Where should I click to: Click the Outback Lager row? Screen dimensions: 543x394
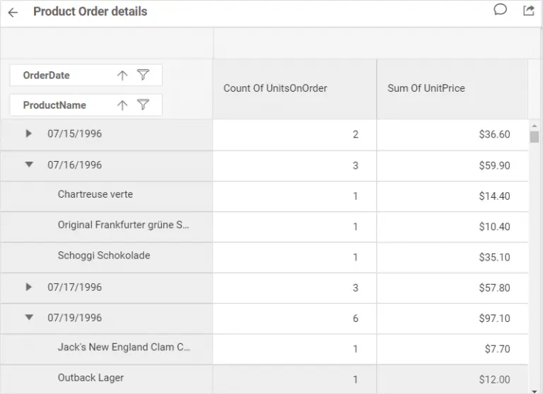(x=90, y=378)
